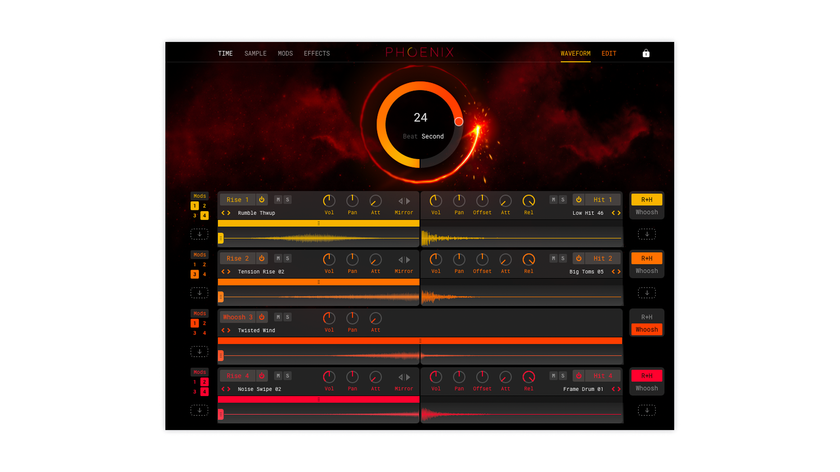Switch time unit to Beat
This screenshot has width=840, height=472.
tap(410, 136)
